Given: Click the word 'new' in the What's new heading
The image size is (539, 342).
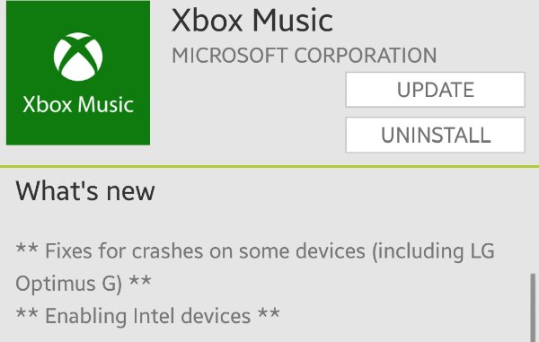Looking at the screenshot, I should coord(130,192).
